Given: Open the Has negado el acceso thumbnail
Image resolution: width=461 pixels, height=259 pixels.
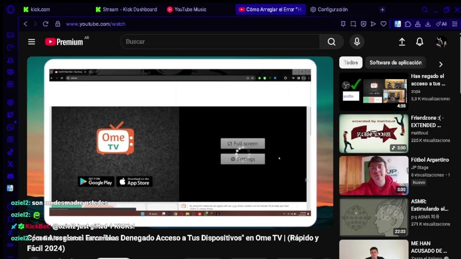Looking at the screenshot, I should click(374, 92).
